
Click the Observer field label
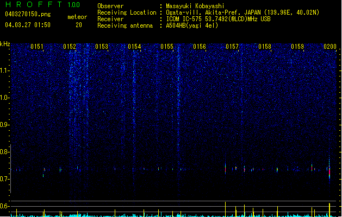(110, 6)
